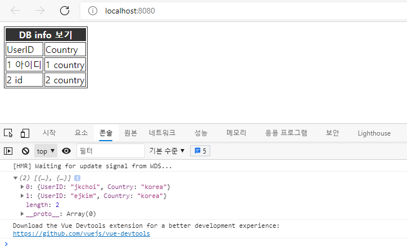The width and height of the screenshot is (407, 252).
Task: Click the Country column header cell
Action: [x=65, y=49]
